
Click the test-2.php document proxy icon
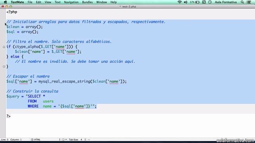(120, 7)
